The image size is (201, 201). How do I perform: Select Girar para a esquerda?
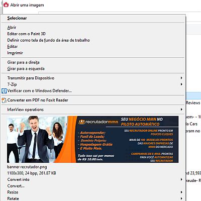26,69
